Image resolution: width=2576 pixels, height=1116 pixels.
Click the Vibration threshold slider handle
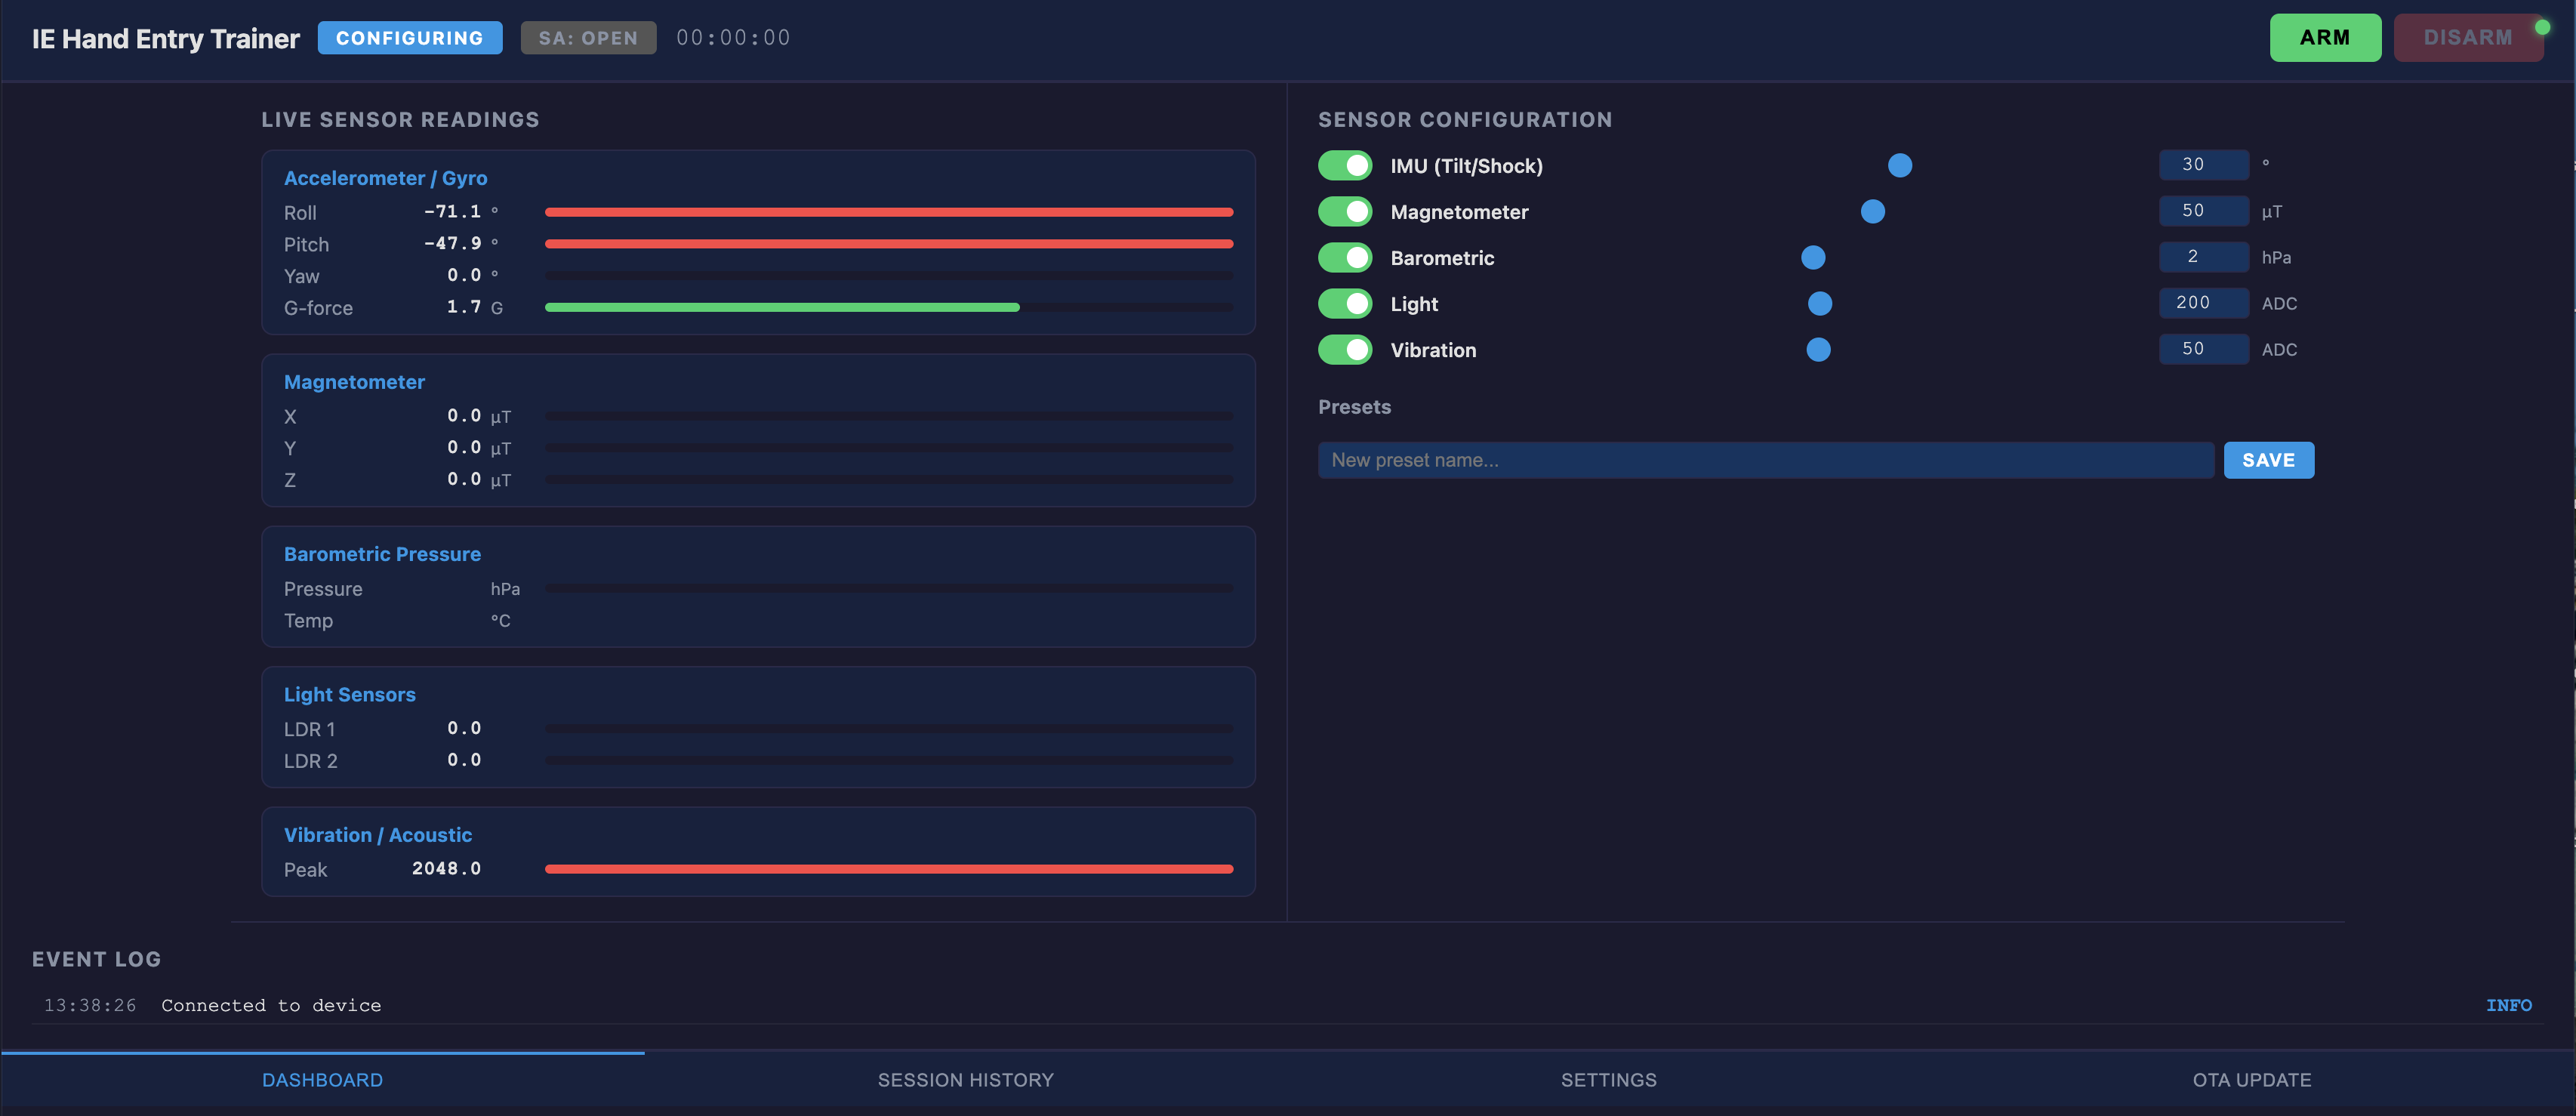[x=1817, y=349]
